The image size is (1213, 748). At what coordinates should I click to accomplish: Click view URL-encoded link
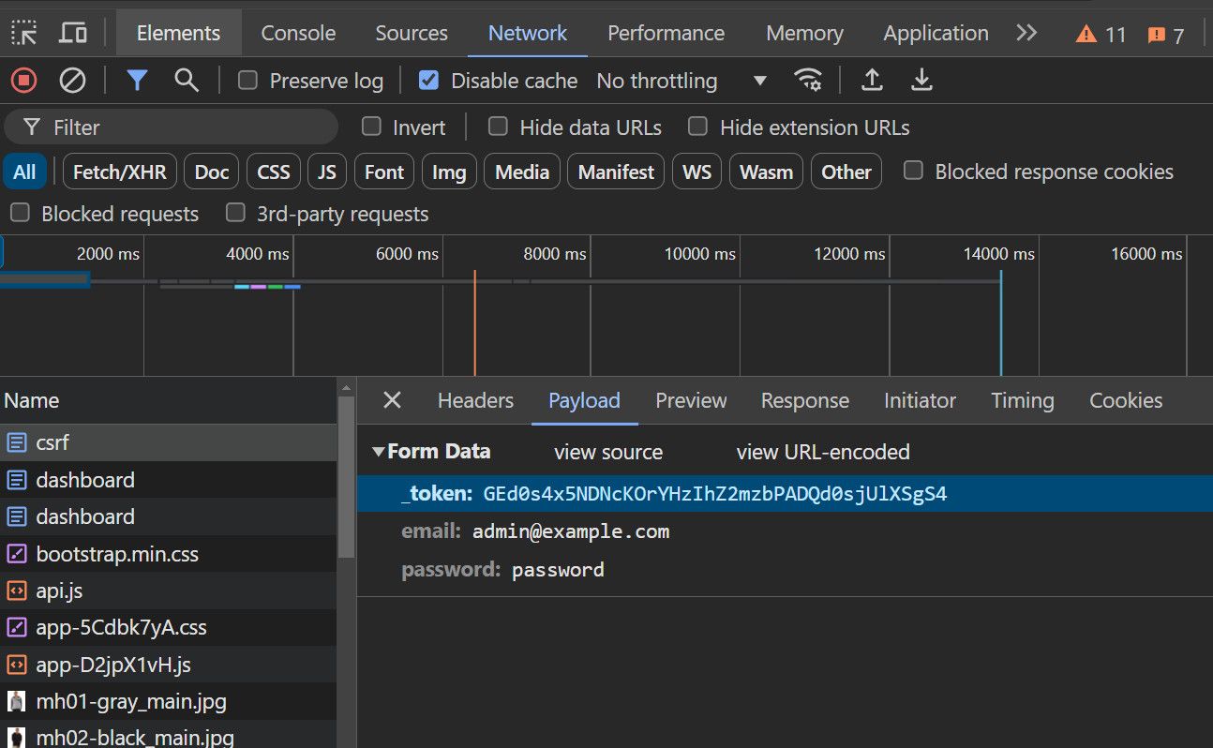[x=823, y=452]
